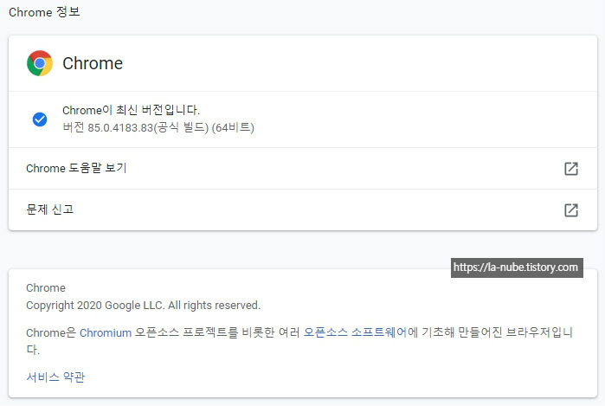Screen dimensions: 605x406
Task: Click the Chrome logo icon
Action: tap(40, 63)
